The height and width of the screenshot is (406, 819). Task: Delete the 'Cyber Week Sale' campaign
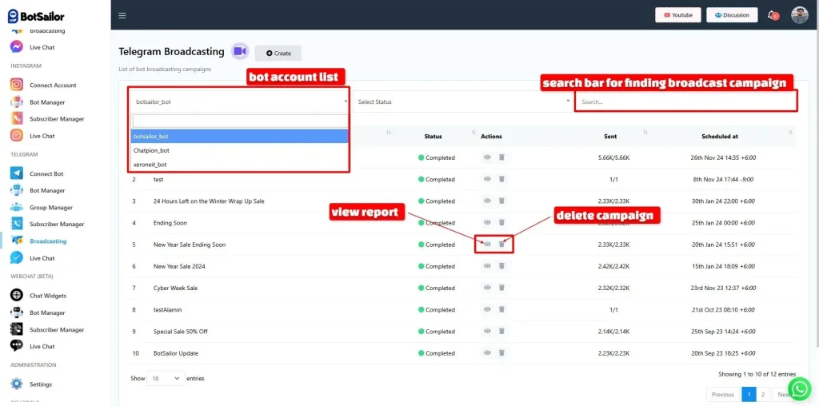coord(501,288)
